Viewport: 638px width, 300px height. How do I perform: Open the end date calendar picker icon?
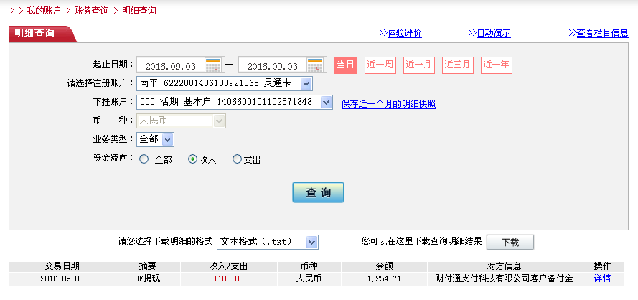pyautogui.click(x=315, y=65)
